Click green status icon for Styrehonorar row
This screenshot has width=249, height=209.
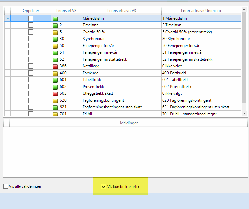click(55, 39)
